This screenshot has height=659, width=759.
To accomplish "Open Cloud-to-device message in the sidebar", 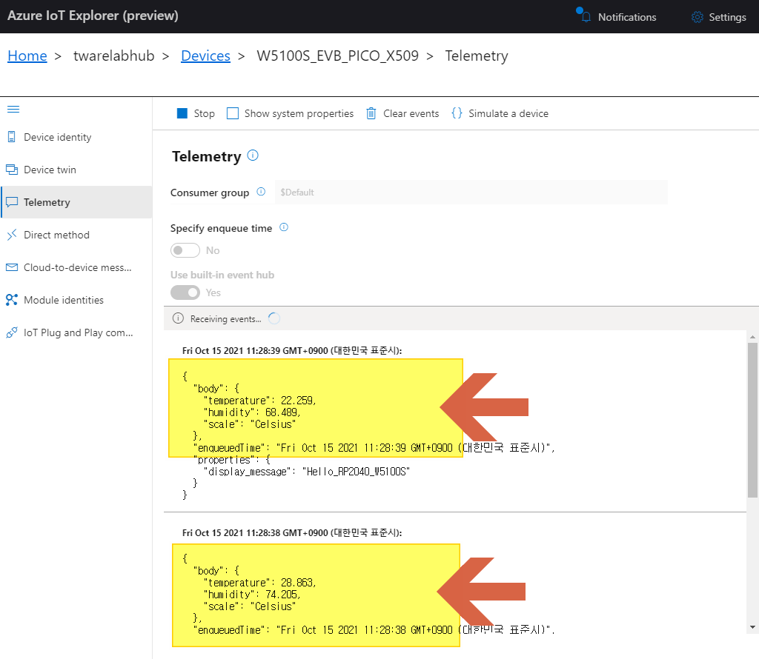I will pos(76,267).
